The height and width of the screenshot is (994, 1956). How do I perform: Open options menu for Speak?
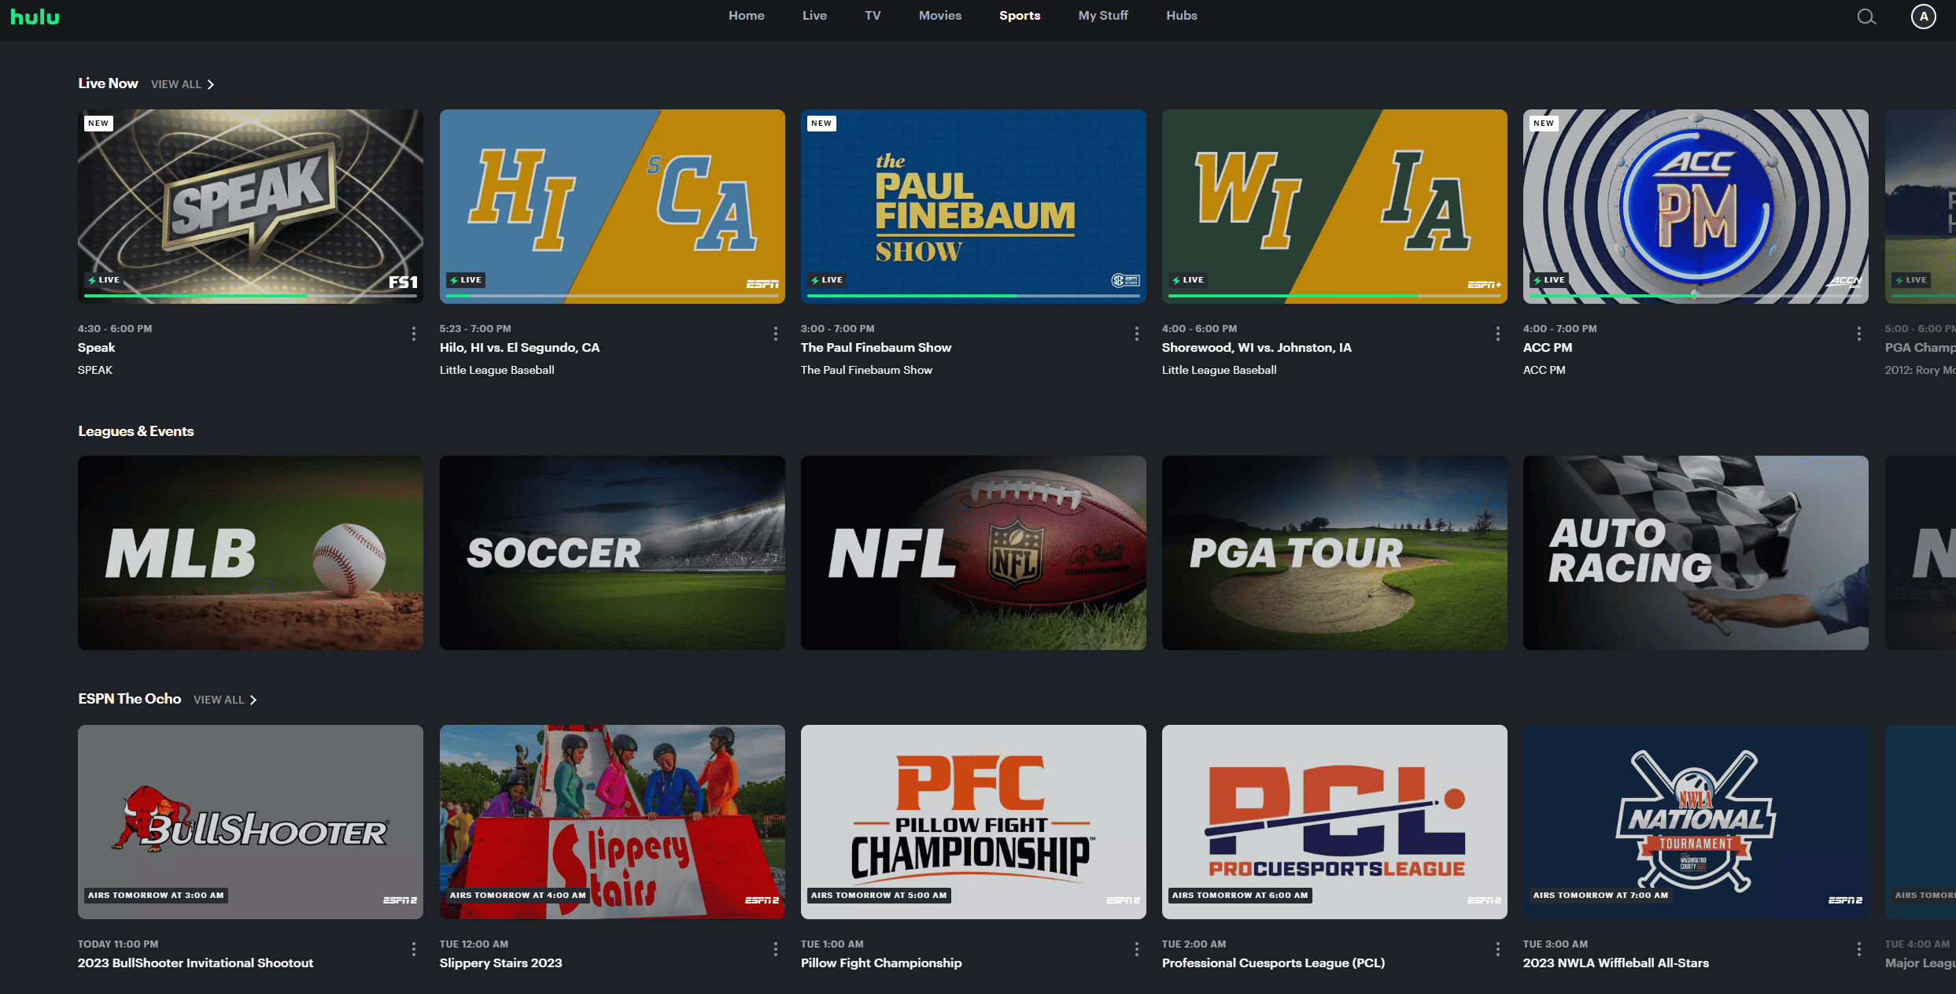coord(414,334)
